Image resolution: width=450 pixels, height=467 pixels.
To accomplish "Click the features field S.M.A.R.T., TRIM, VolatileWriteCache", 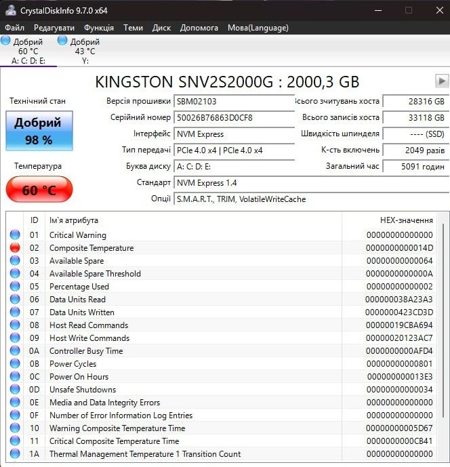I will click(x=311, y=199).
